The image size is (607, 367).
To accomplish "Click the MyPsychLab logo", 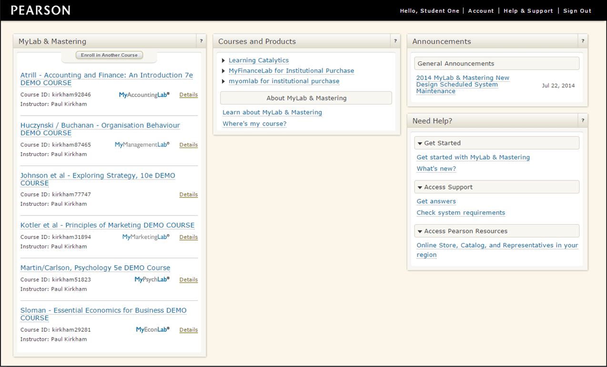I will point(152,279).
